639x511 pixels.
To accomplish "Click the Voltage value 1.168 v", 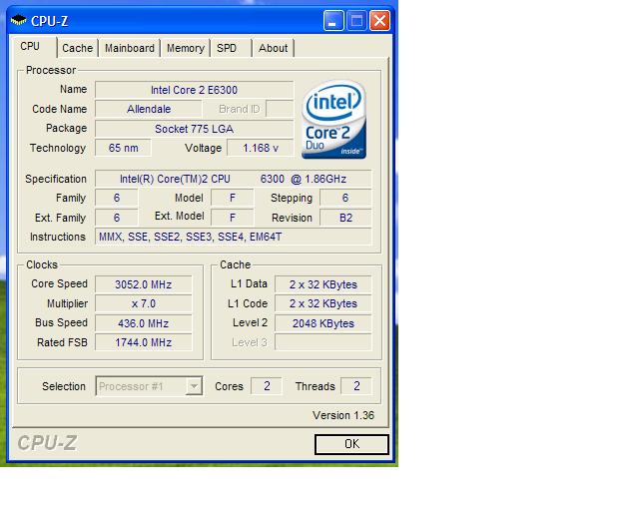I will (261, 148).
